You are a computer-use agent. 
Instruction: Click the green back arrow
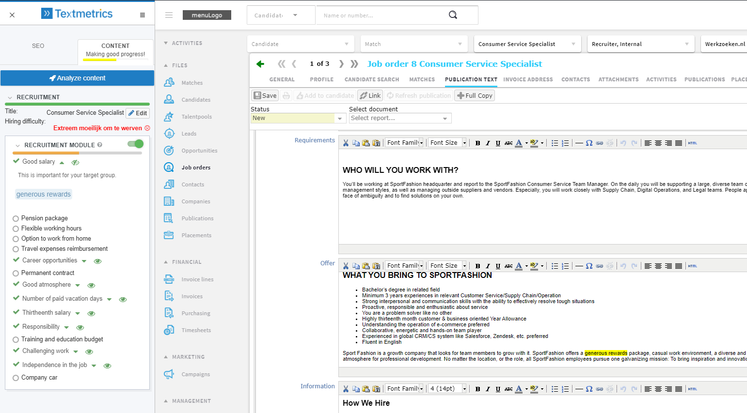[x=260, y=64]
